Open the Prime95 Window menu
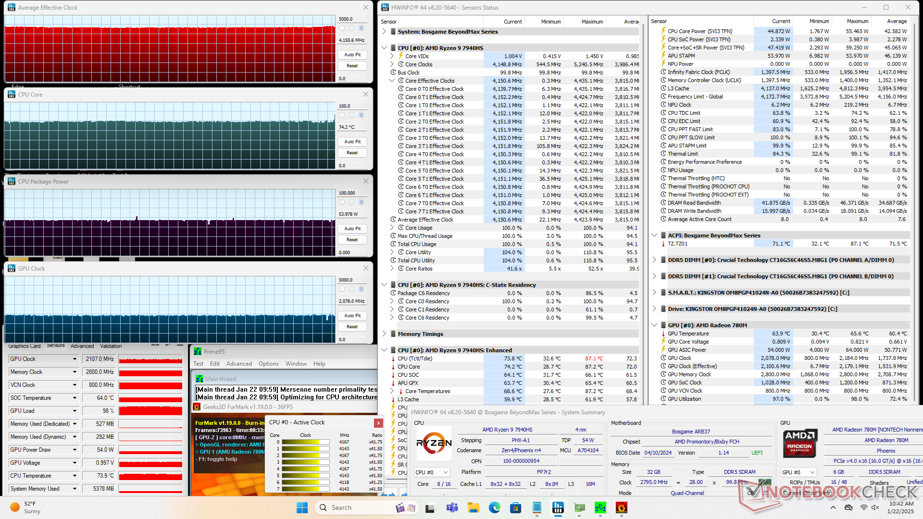The height and width of the screenshot is (519, 923). point(296,364)
